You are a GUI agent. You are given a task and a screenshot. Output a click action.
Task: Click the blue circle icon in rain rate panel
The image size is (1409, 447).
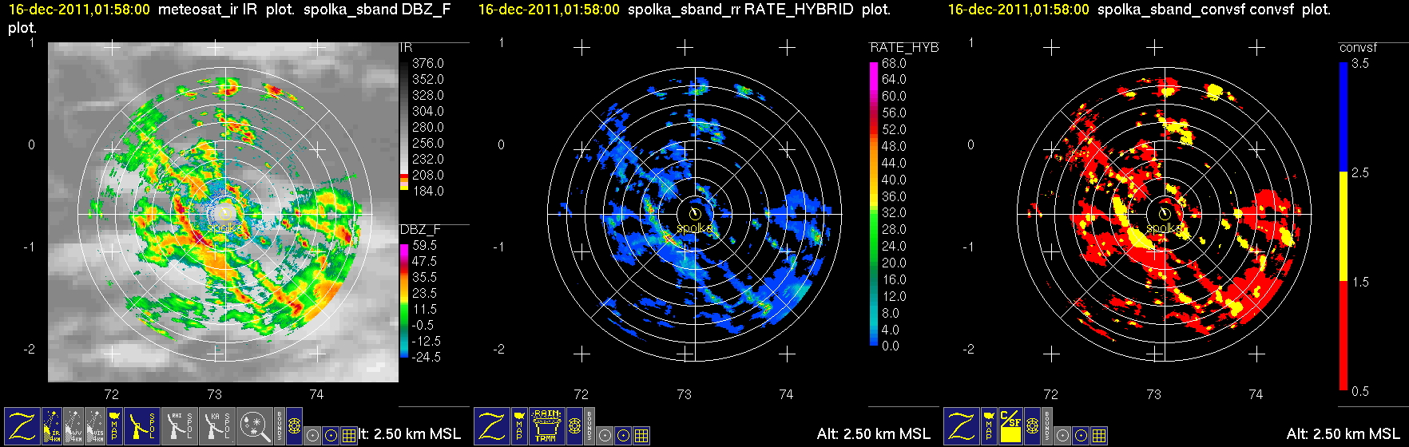pyautogui.click(x=623, y=436)
